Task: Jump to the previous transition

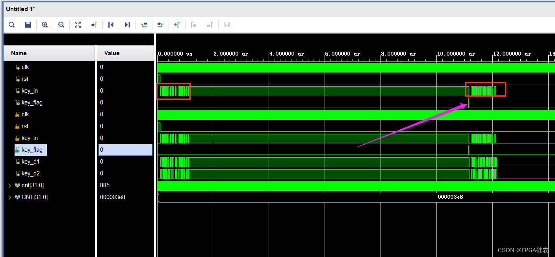Action: click(144, 24)
